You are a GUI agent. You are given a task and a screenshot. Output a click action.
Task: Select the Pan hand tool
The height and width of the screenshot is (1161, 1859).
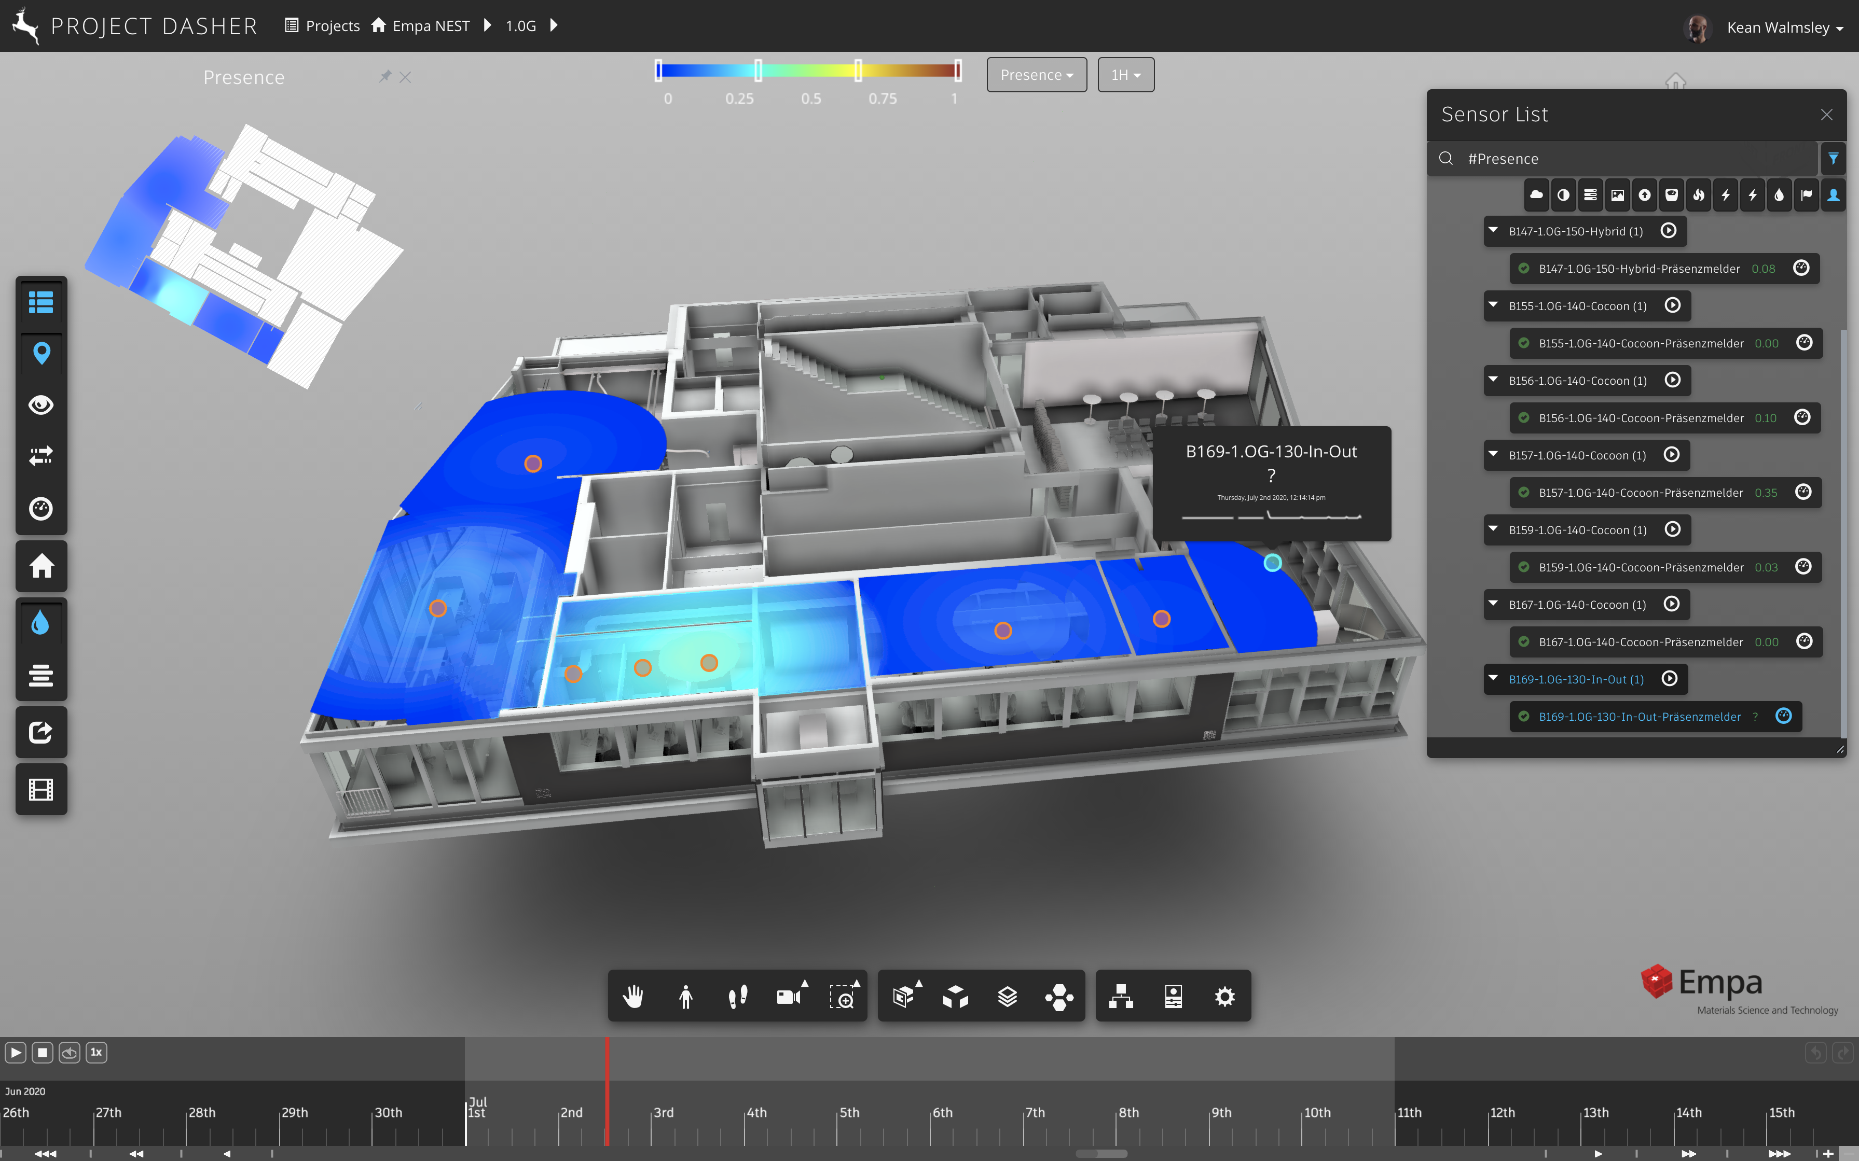[x=633, y=997]
